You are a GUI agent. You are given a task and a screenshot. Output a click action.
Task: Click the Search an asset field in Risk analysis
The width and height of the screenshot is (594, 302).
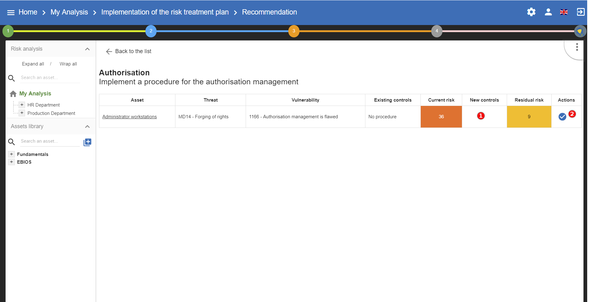[49, 78]
